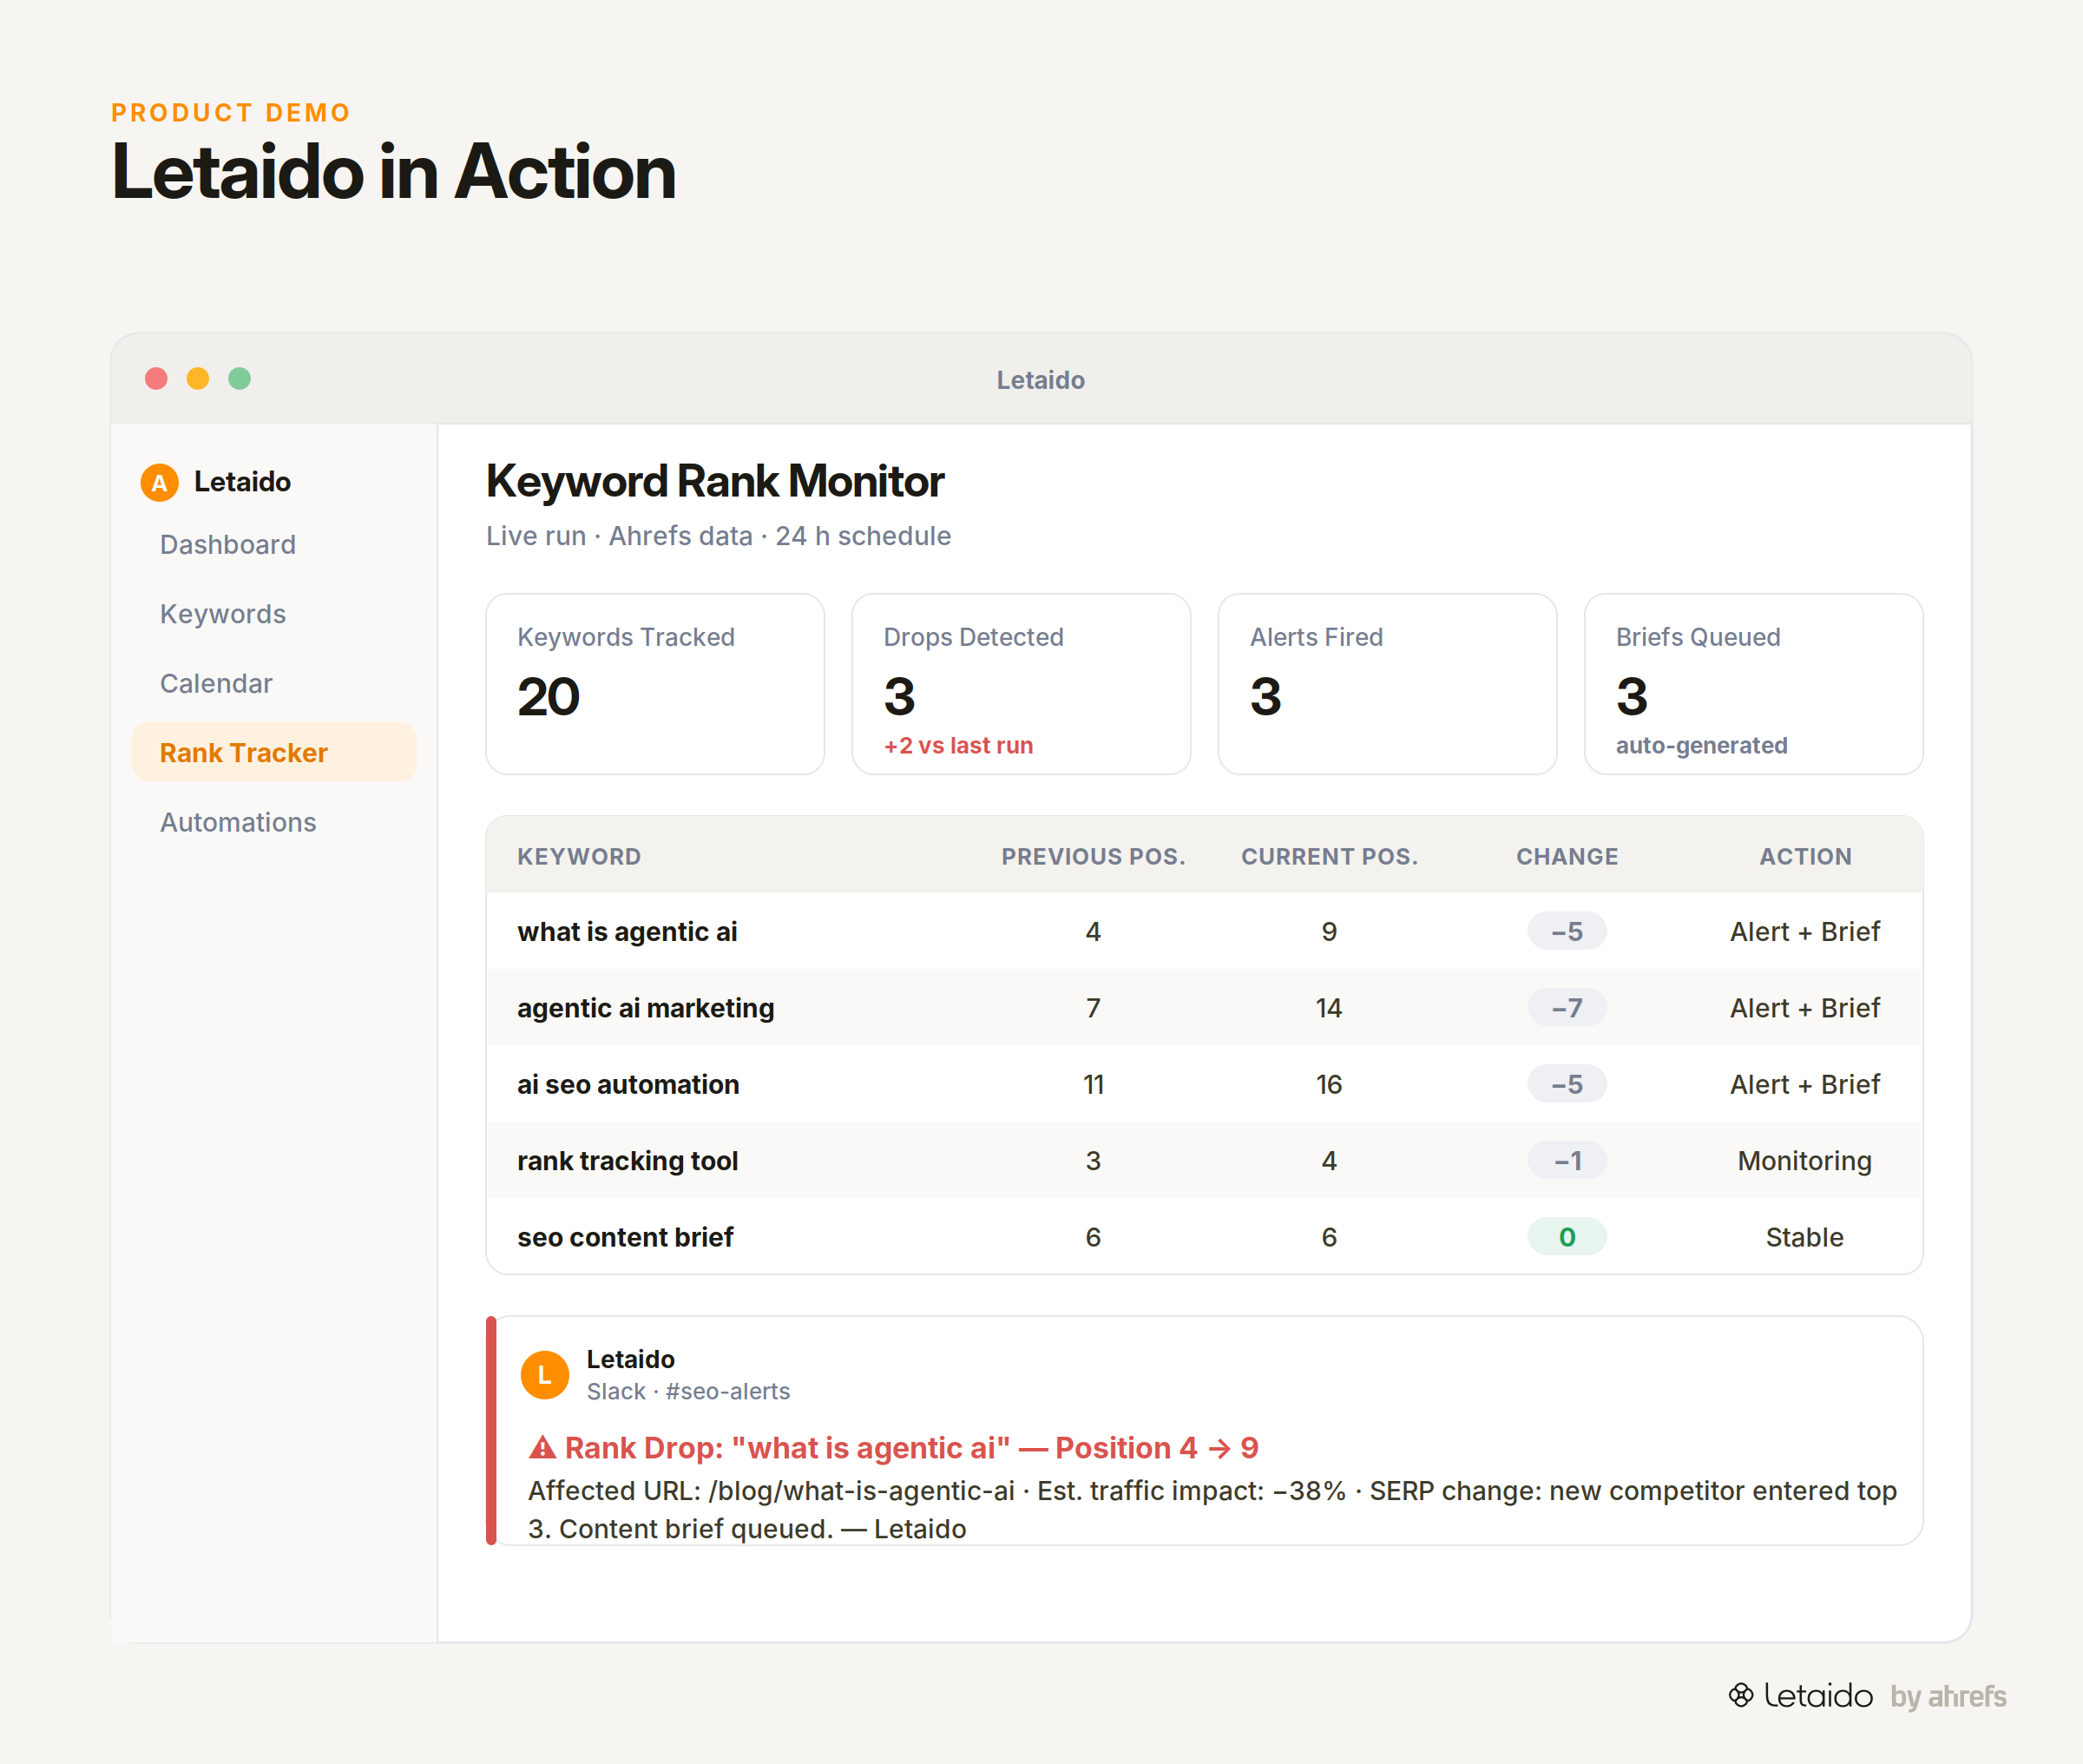Open the Alerts Fired card
Screen dimensions: 2083x1764
(x=1387, y=684)
